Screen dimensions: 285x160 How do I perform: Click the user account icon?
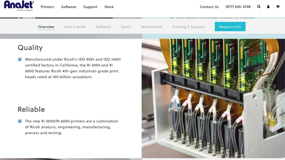point(268,7)
